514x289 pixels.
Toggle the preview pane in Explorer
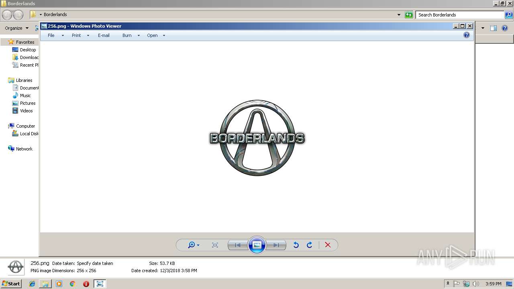[x=494, y=28]
